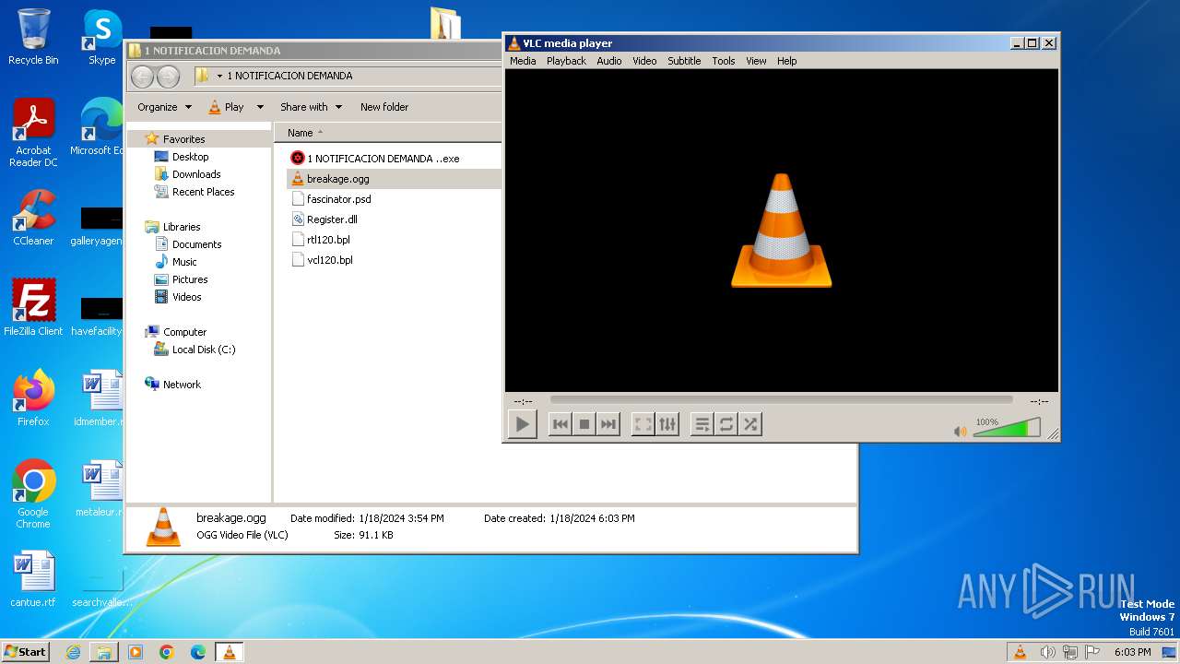The image size is (1180, 664).
Task: Open the VLC Subtitle menu
Action: [x=684, y=61]
